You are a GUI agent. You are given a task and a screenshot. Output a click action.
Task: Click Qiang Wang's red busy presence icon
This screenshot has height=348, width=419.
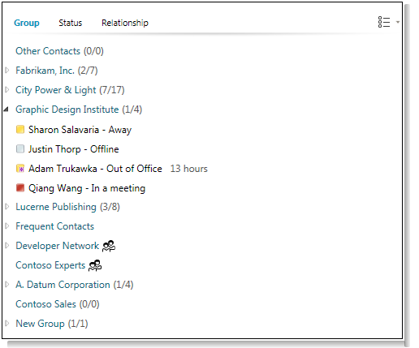coord(20,188)
